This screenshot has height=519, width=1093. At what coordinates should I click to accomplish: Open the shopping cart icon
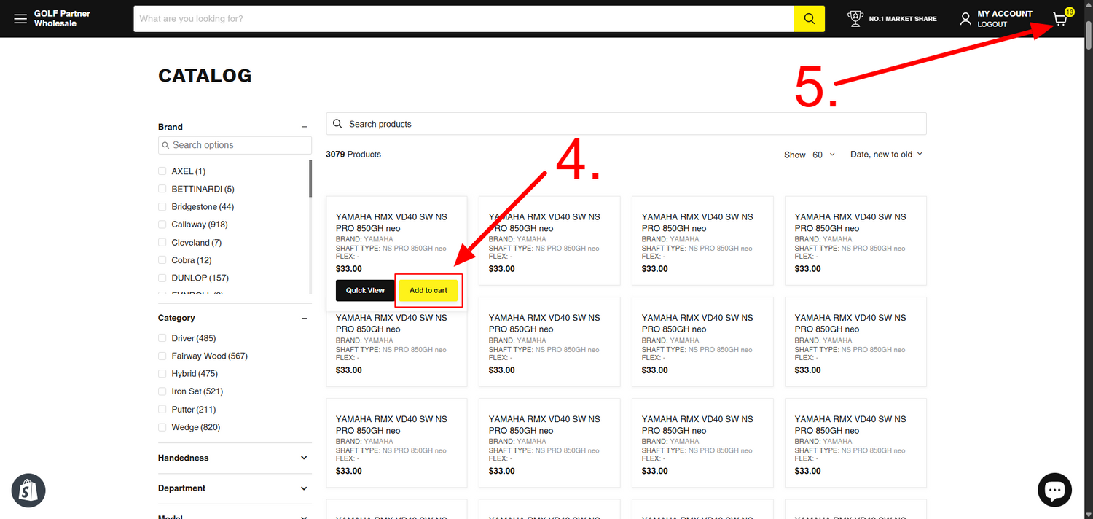pos(1061,19)
